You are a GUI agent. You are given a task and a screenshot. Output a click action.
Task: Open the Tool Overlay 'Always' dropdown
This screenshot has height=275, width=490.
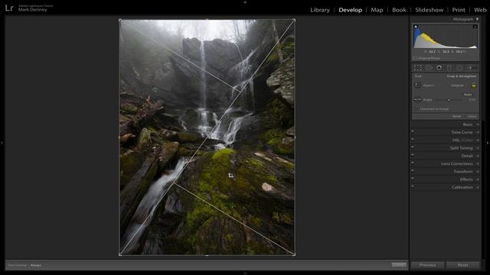(36, 265)
